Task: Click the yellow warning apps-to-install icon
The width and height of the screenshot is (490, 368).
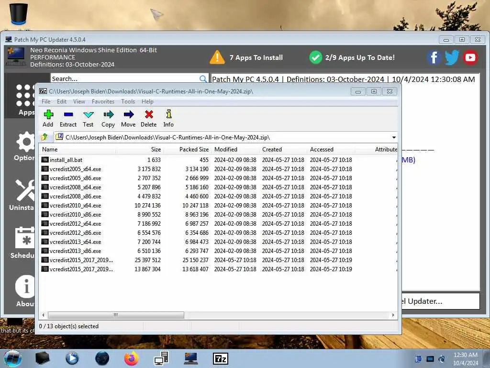Action: [x=217, y=57]
